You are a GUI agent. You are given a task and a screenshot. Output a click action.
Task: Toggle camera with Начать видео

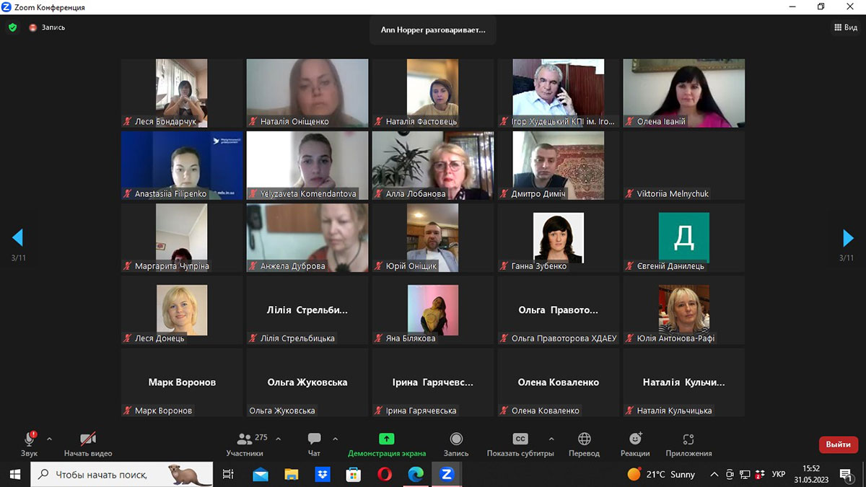coord(88,439)
